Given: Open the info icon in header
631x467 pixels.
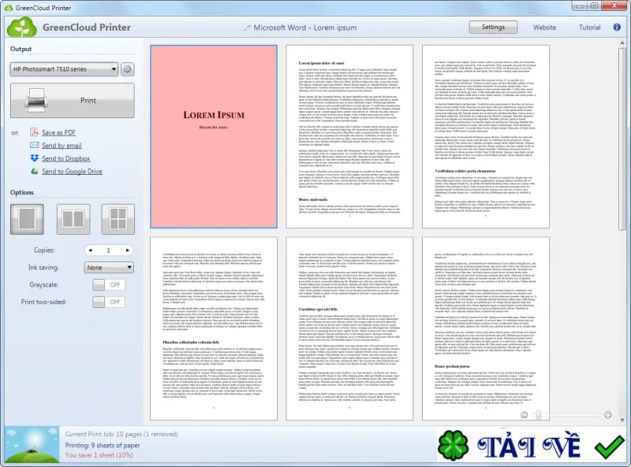Looking at the screenshot, I should coord(617,27).
